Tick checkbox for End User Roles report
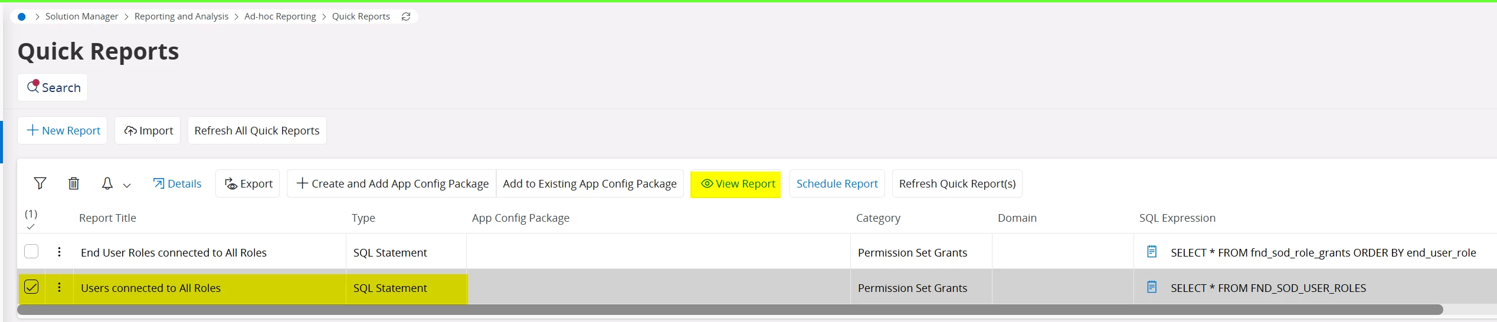 point(31,251)
